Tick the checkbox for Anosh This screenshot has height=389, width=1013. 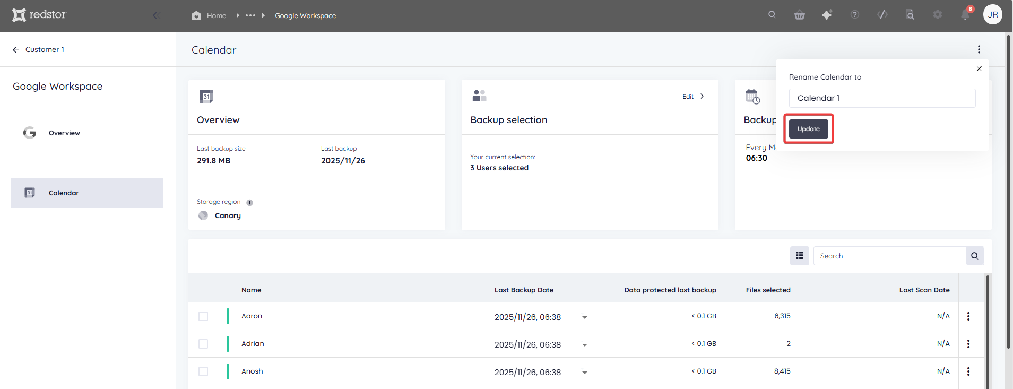203,371
